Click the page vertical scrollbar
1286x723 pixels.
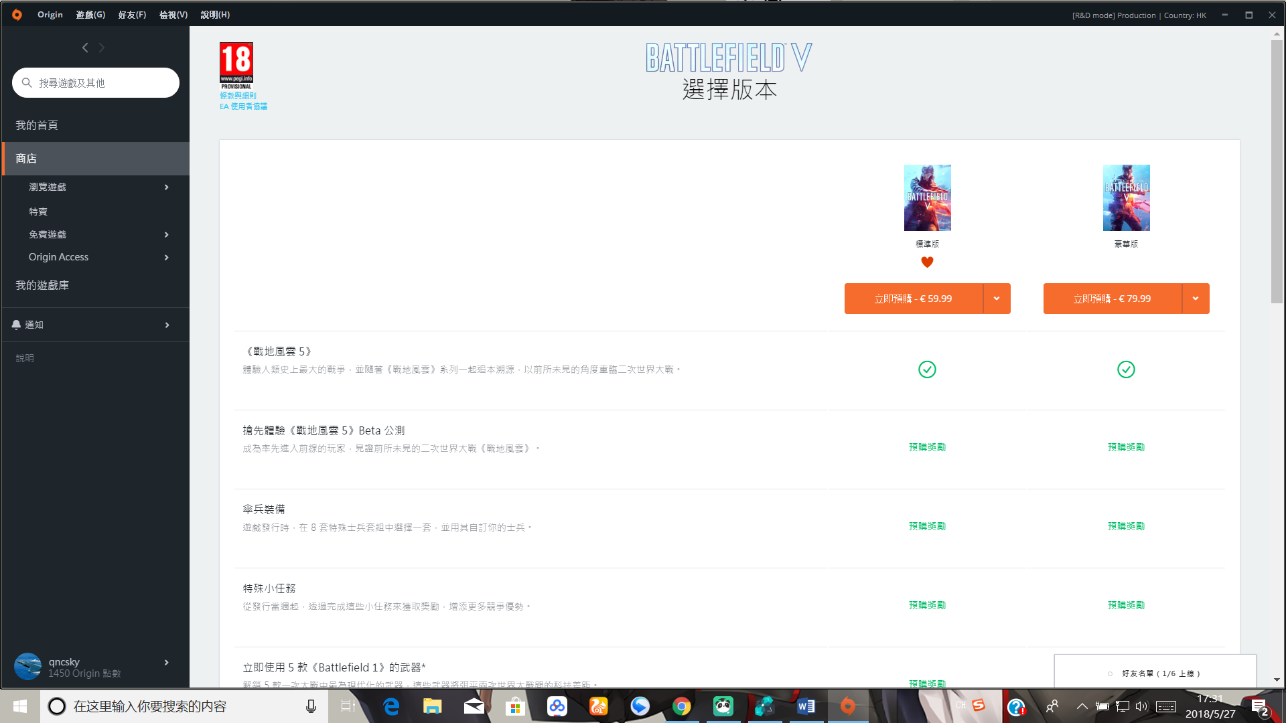coord(1277,171)
